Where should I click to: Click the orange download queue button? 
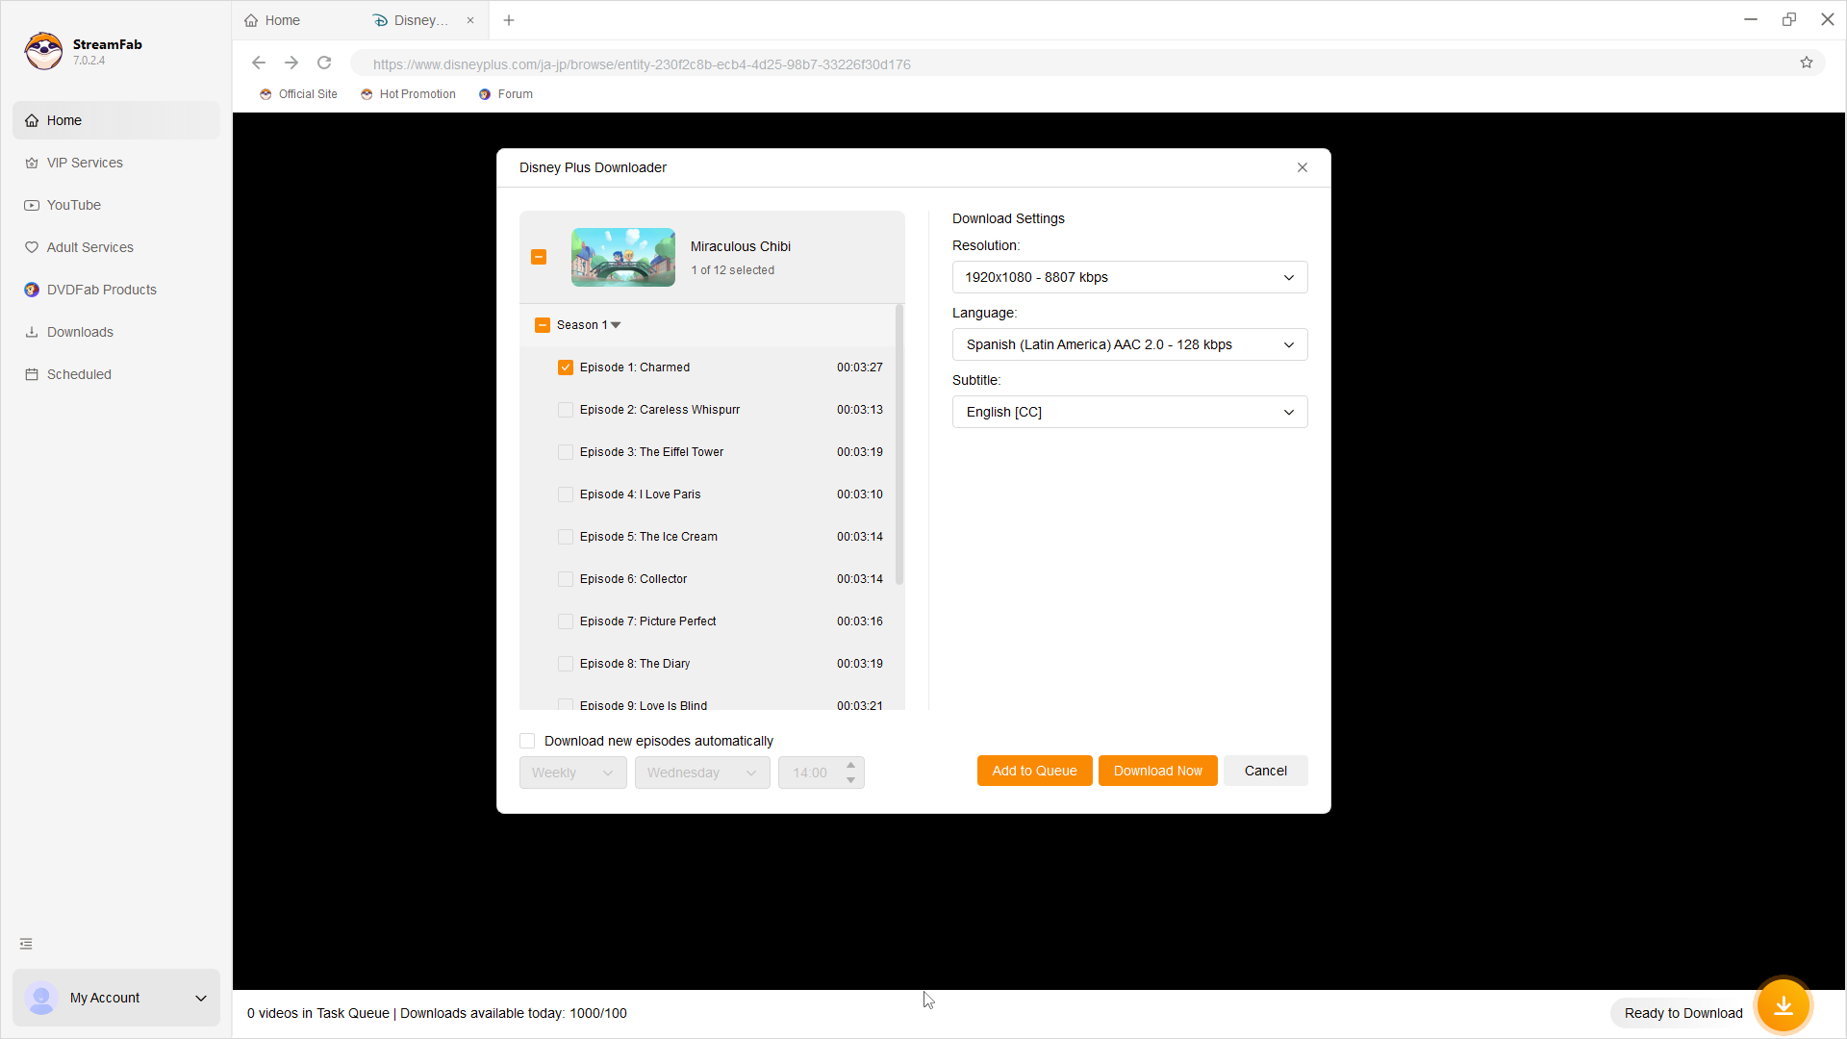pyautogui.click(x=1784, y=1005)
